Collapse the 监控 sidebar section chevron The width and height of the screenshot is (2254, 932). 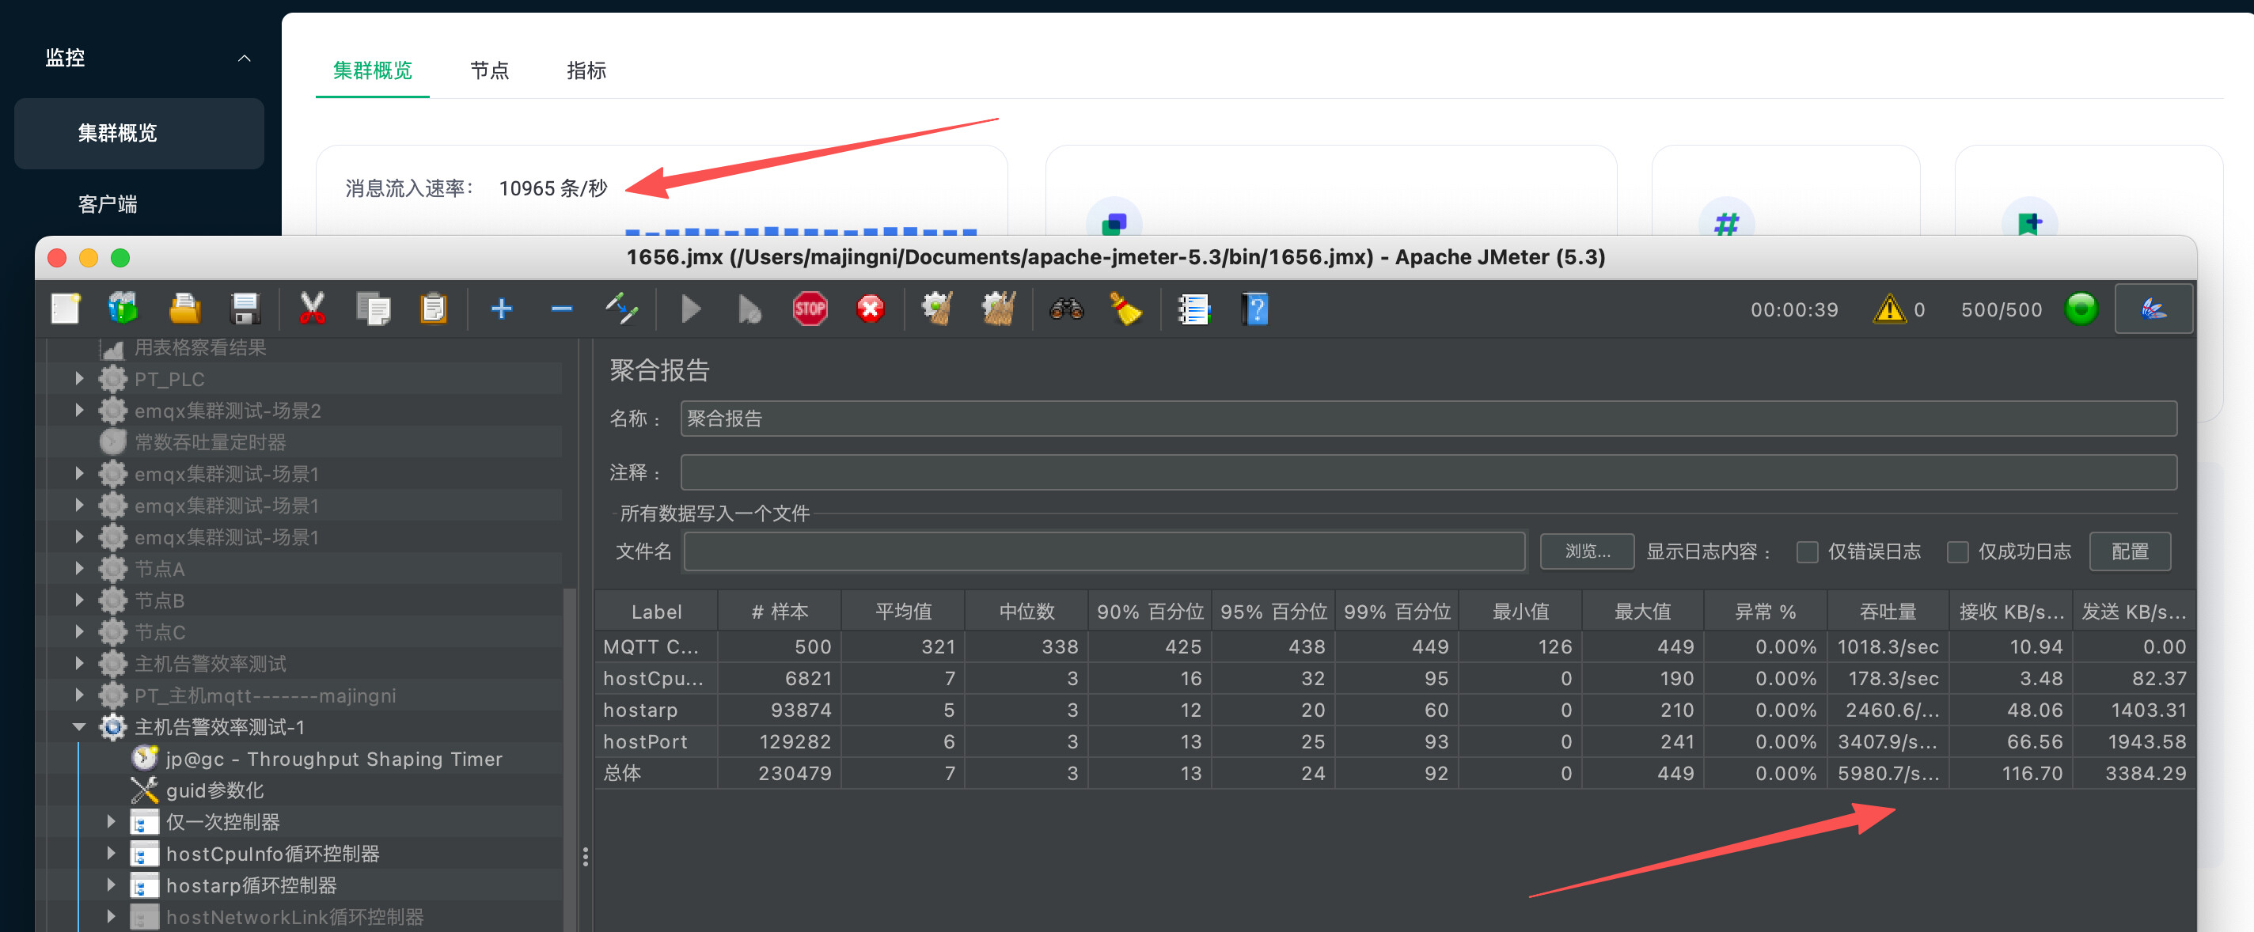pos(244,59)
